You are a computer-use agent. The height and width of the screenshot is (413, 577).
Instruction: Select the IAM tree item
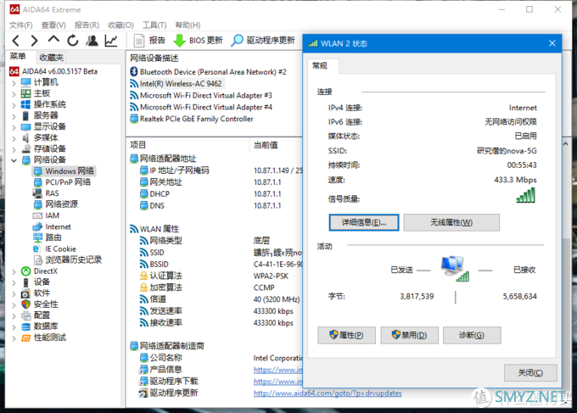pyautogui.click(x=47, y=215)
